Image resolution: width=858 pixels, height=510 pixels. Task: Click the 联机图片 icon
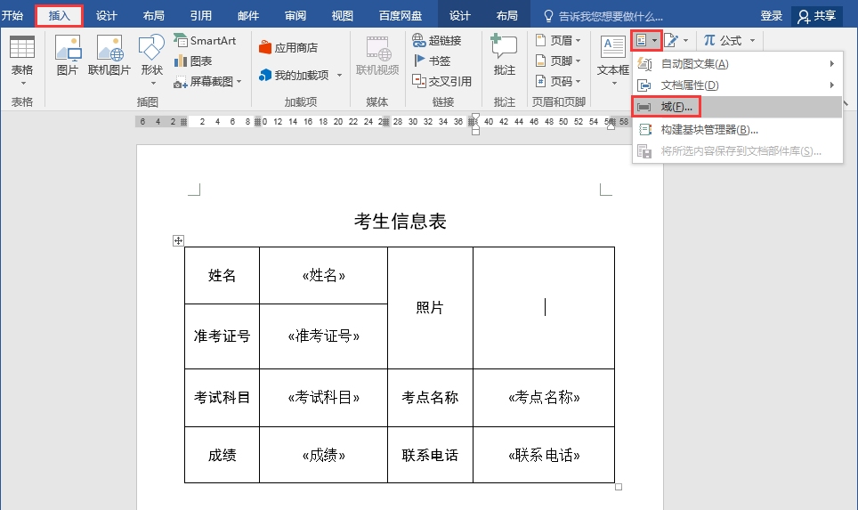click(x=109, y=54)
